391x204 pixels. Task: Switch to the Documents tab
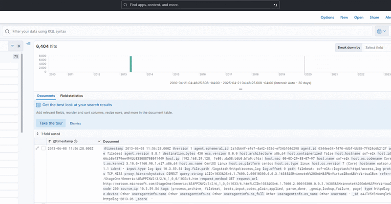pyautogui.click(x=46, y=95)
